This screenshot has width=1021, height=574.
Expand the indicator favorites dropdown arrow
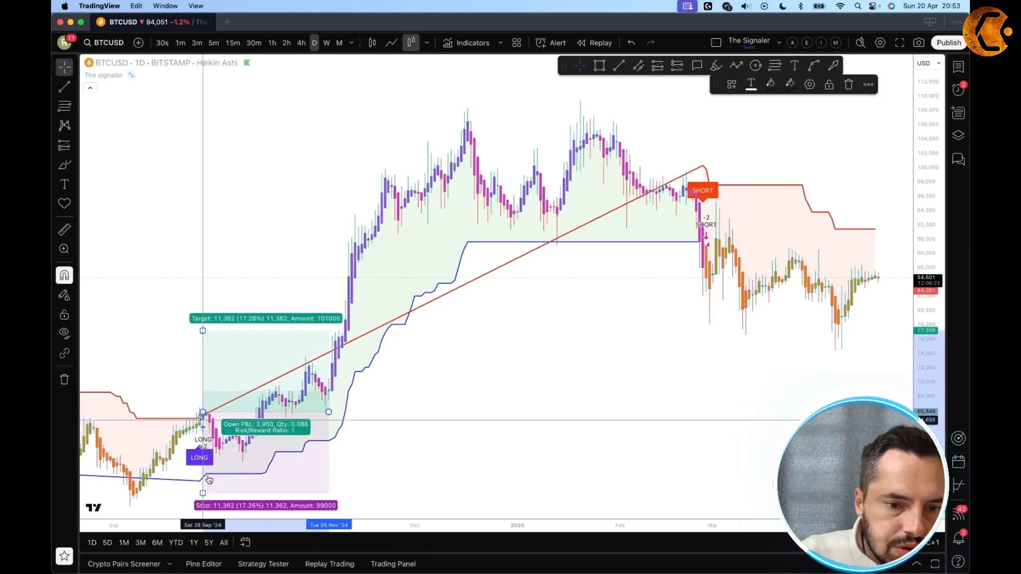pyautogui.click(x=500, y=43)
